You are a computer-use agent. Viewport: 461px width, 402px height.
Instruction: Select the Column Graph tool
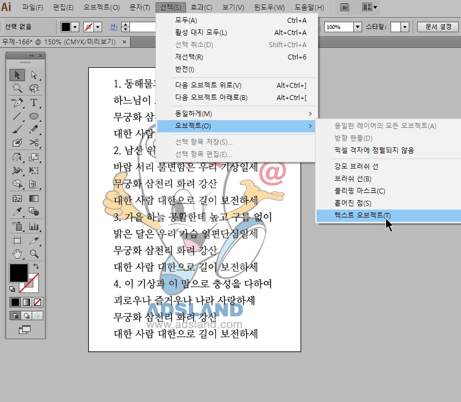tap(34, 226)
